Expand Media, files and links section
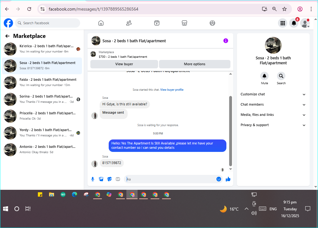The width and height of the screenshot is (318, 228). tap(273, 115)
